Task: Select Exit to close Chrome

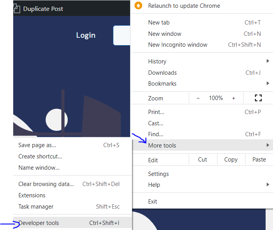Action: tap(202, 202)
